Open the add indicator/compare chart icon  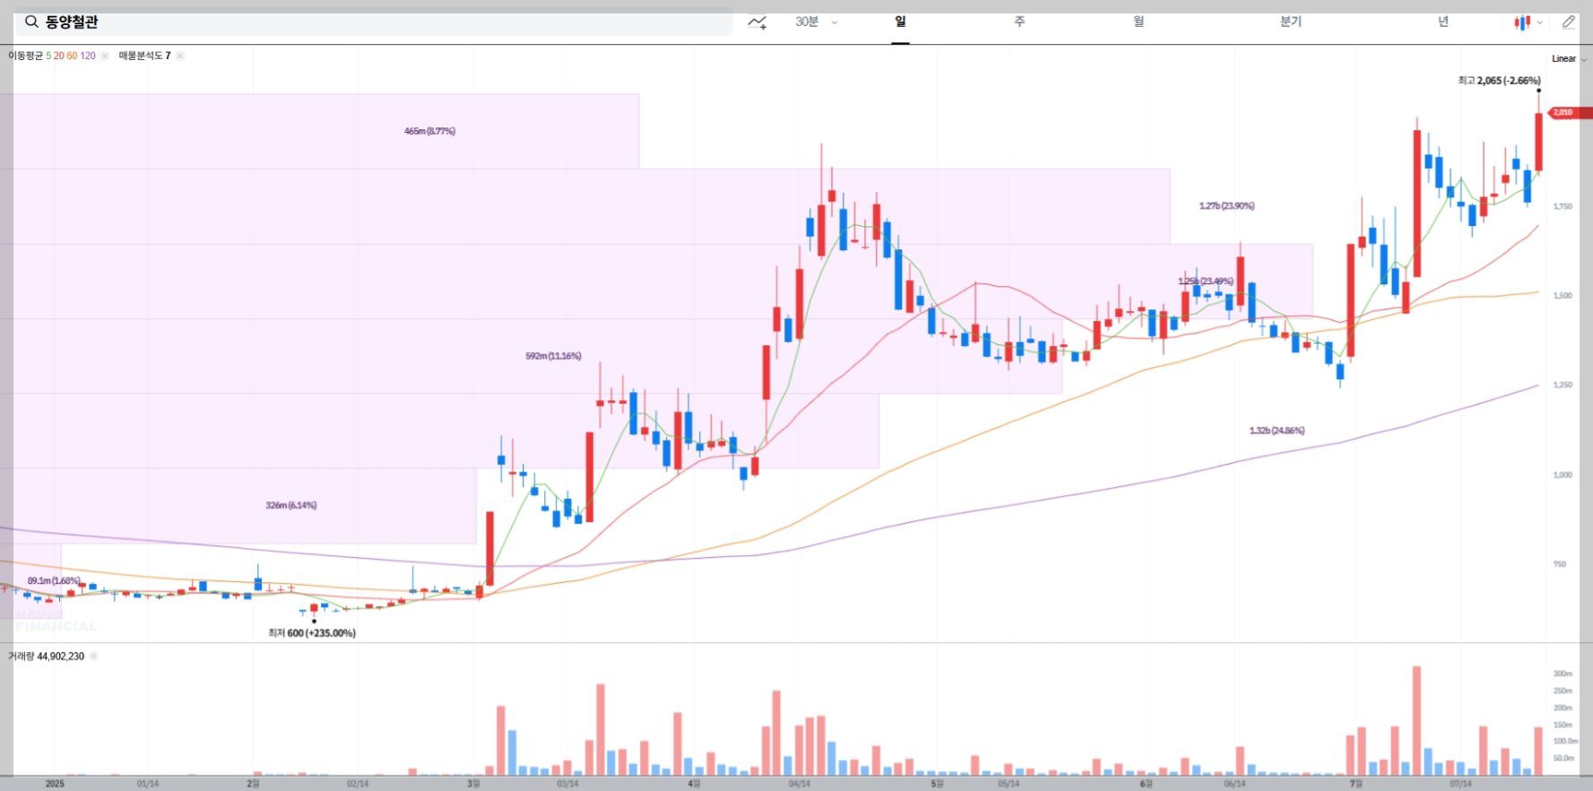click(x=758, y=22)
